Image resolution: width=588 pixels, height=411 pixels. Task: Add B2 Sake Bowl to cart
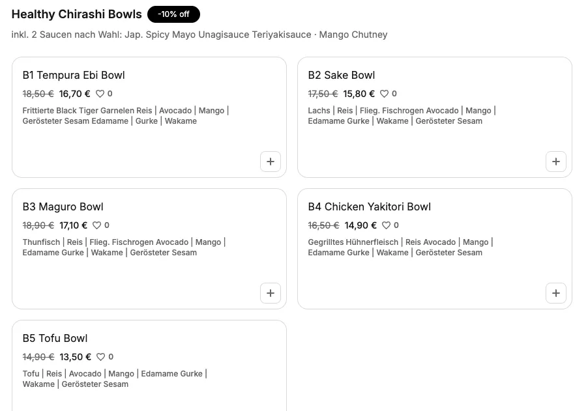pyautogui.click(x=556, y=162)
